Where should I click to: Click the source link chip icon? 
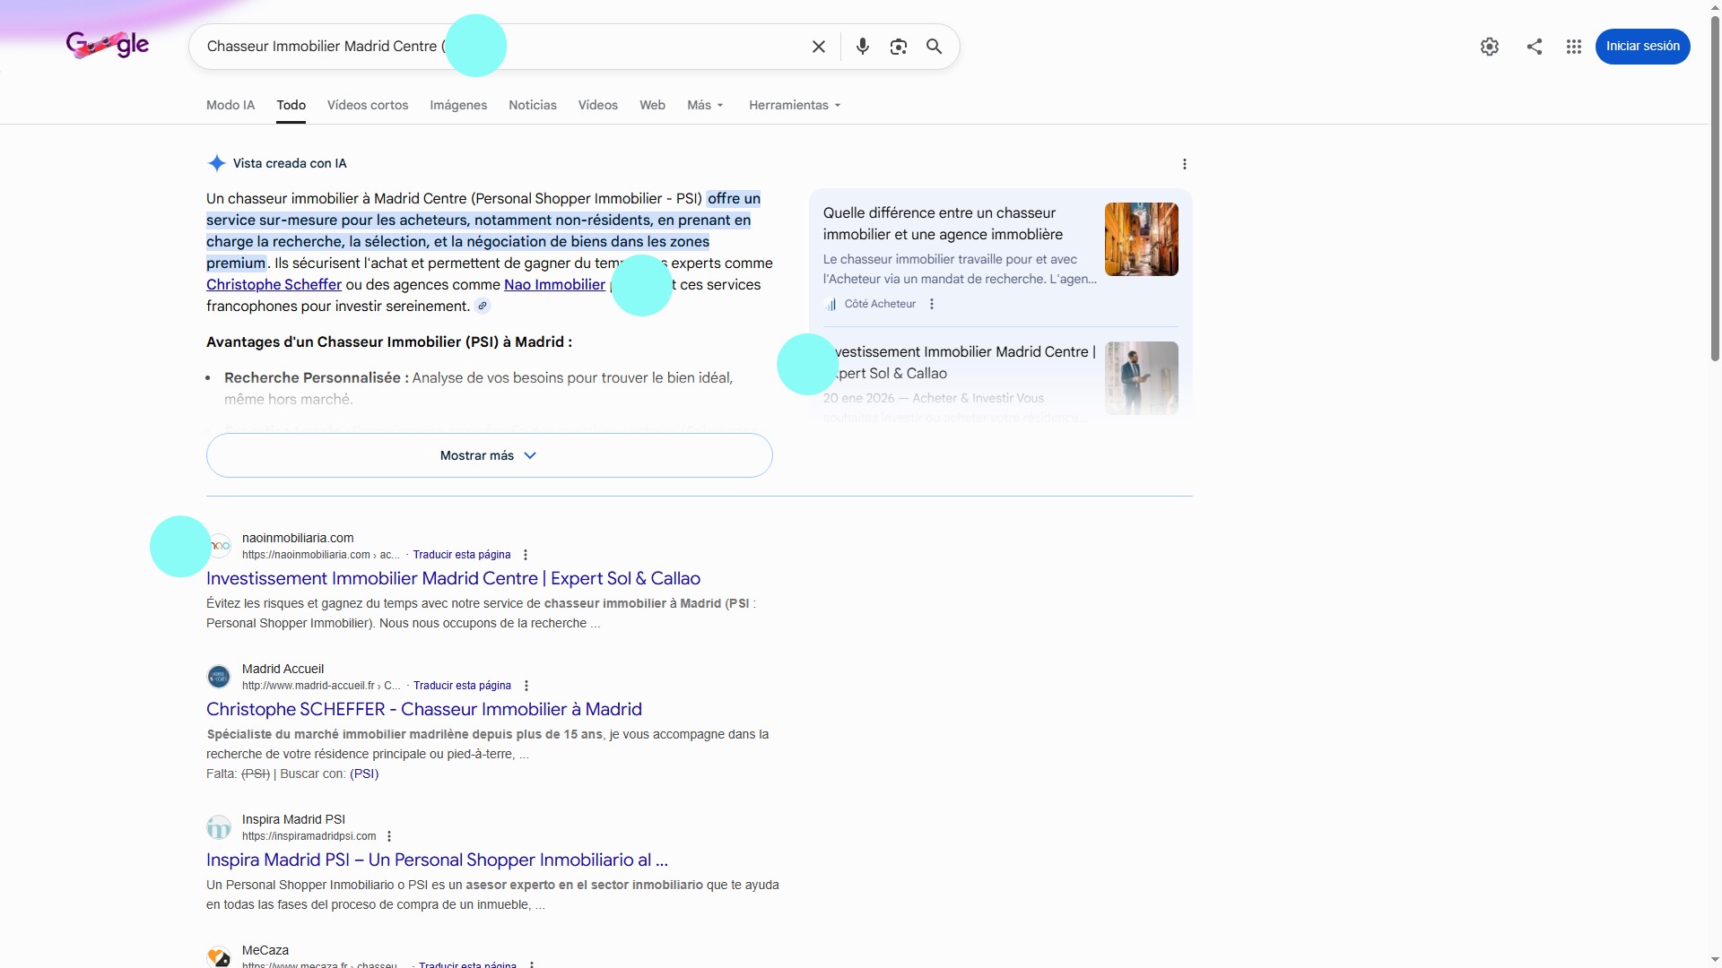pyautogui.click(x=483, y=307)
